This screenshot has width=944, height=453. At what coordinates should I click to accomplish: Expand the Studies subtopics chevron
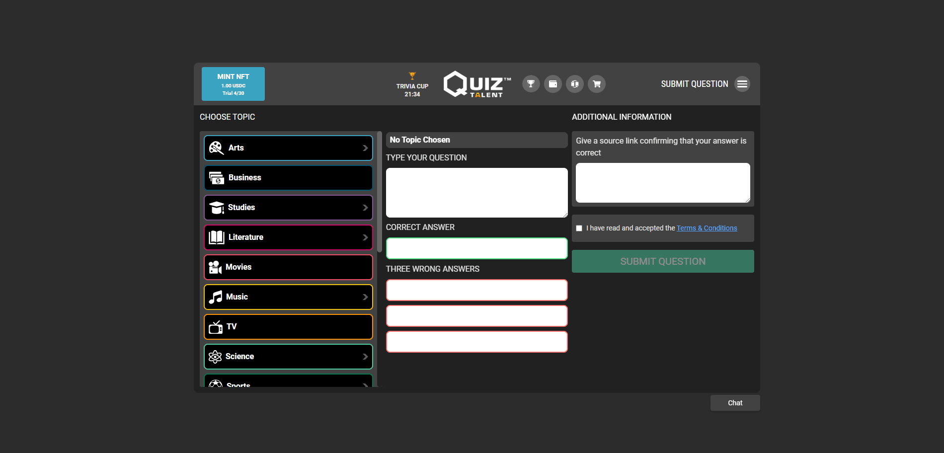[x=365, y=208]
